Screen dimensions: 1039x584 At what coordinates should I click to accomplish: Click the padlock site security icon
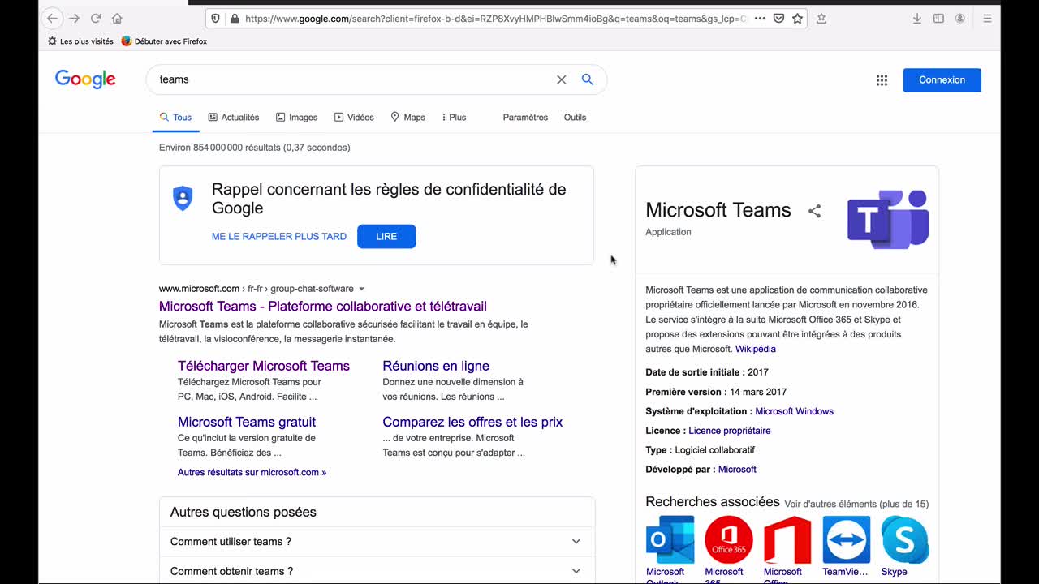234,18
